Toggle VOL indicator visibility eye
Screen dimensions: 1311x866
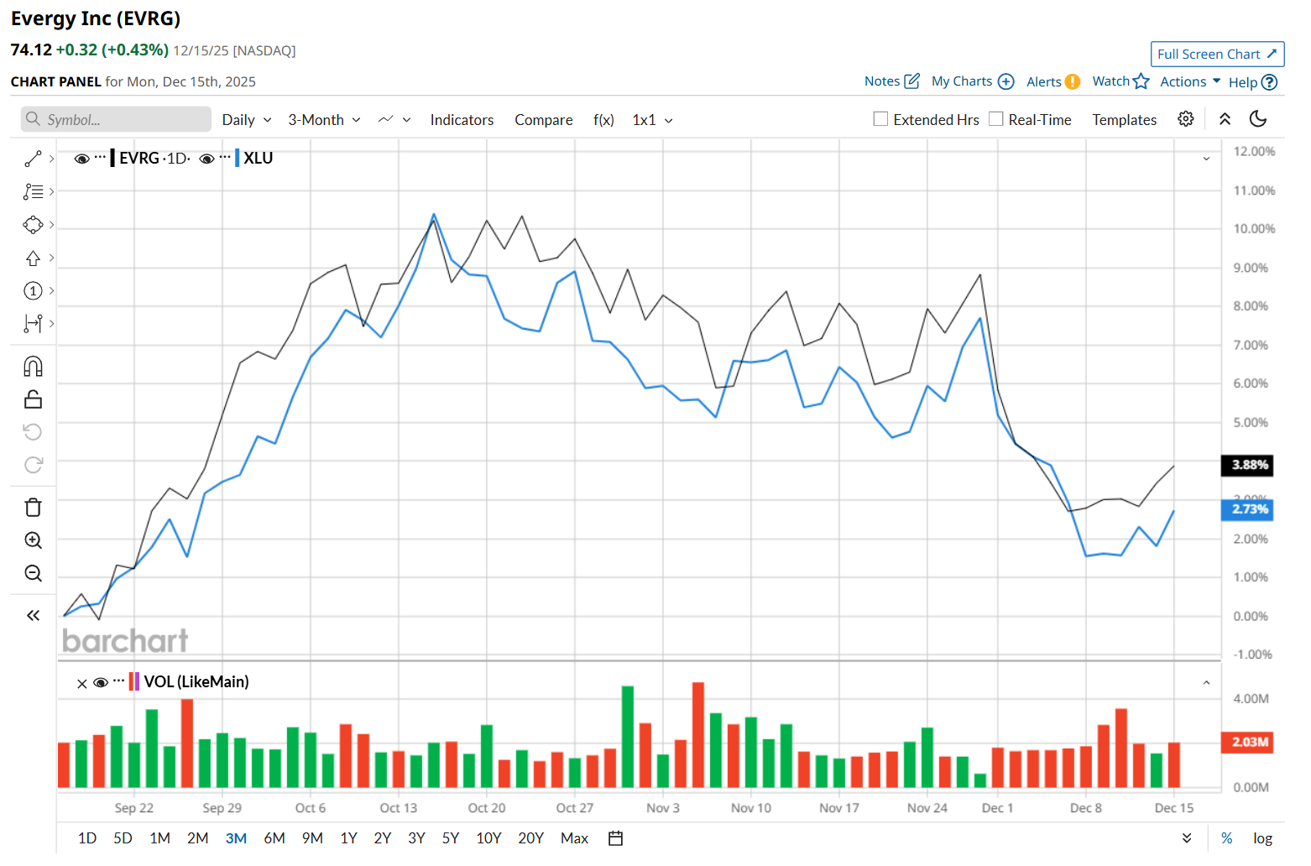(x=101, y=682)
